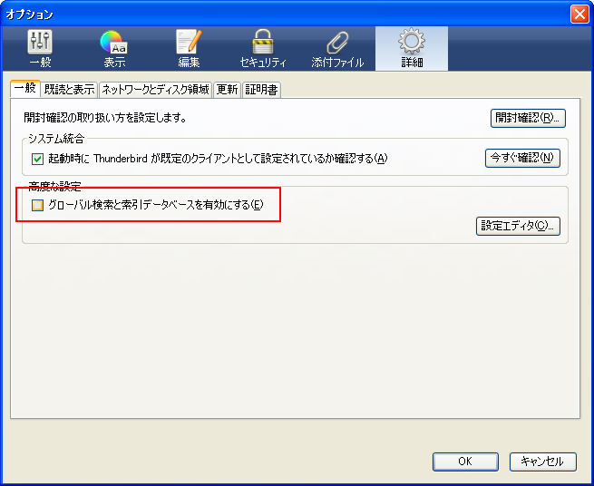Click the 高度な設定 group label
594x486 pixels.
tap(55, 186)
